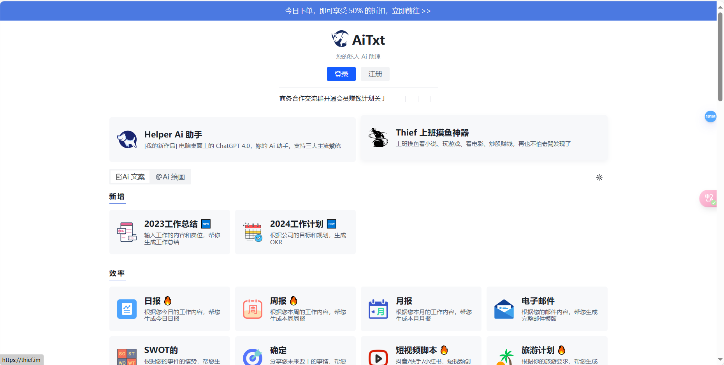Open the translation widget on the right edge
This screenshot has height=365, width=724.
[709, 198]
